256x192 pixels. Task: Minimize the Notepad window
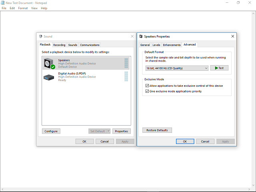(227, 3)
